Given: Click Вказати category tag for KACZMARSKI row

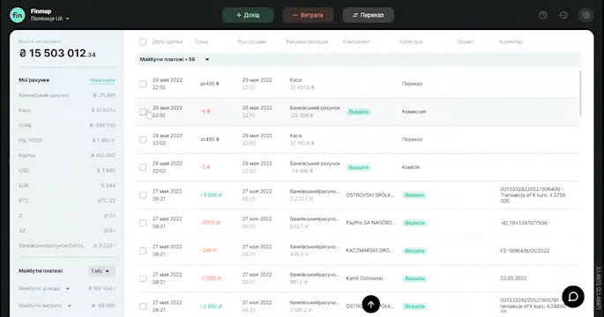Looking at the screenshot, I should pos(414,251).
